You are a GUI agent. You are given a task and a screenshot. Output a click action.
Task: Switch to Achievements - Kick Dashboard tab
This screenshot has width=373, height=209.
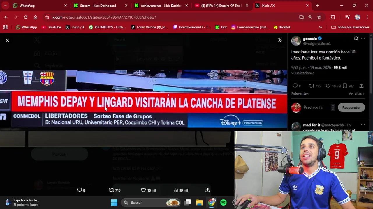point(161,6)
